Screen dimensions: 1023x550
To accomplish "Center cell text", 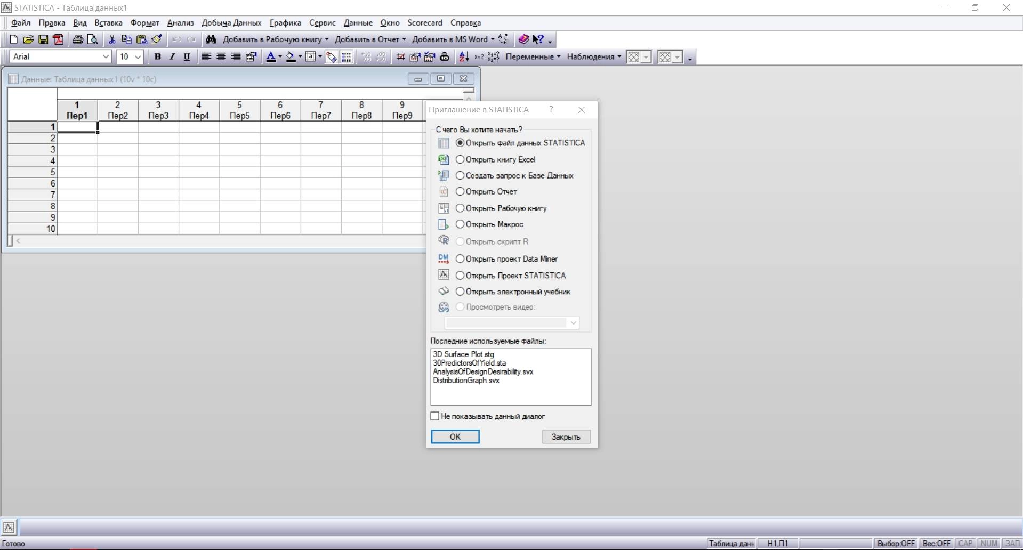I will pos(221,57).
